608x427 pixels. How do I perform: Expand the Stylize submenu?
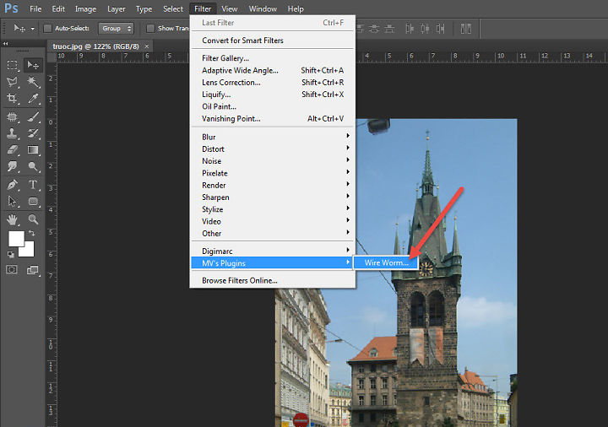tap(272, 209)
